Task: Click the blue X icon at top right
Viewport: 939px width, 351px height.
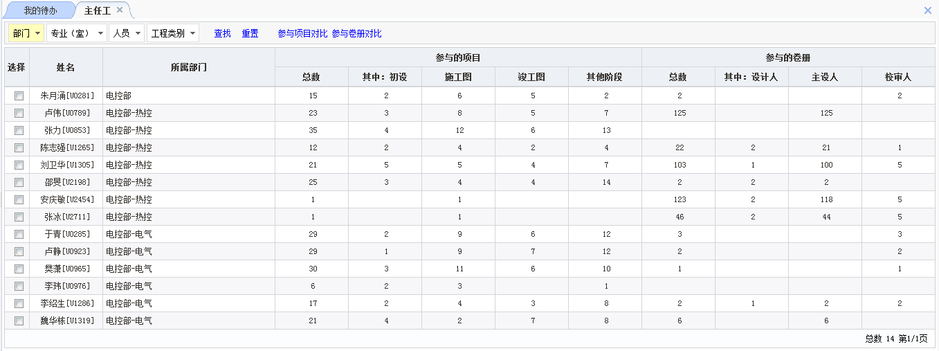Action: coord(928,10)
